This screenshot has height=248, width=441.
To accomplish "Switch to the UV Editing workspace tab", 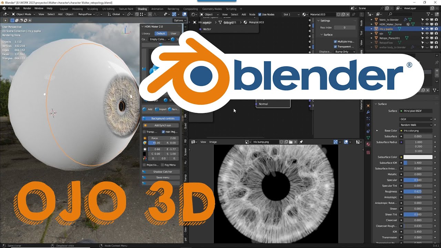I will click(109, 9).
